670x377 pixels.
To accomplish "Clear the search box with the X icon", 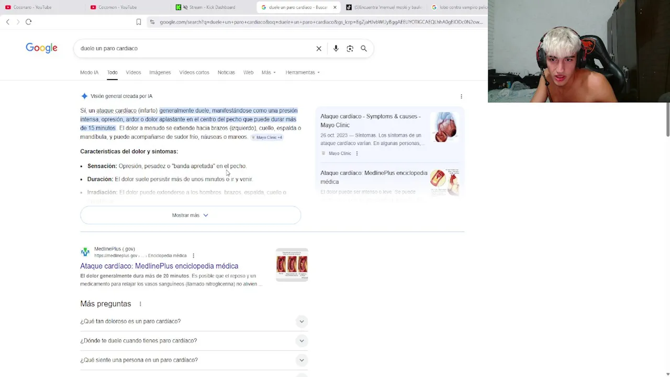I will click(x=319, y=48).
